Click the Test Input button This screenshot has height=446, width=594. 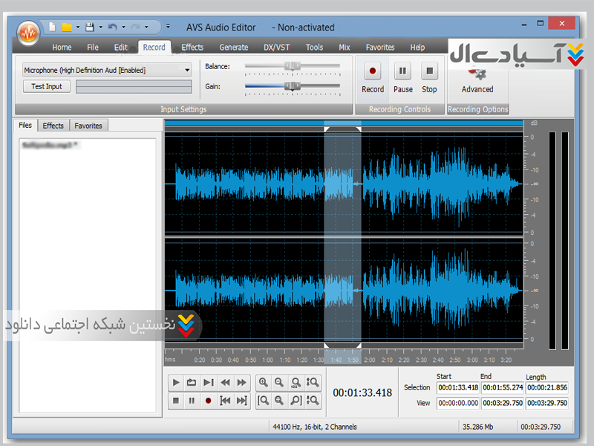(x=47, y=86)
